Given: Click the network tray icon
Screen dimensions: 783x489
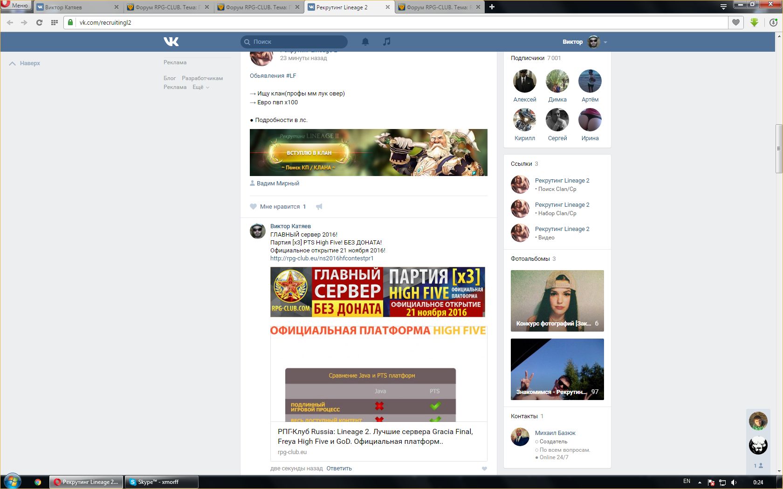Looking at the screenshot, I should (x=722, y=482).
